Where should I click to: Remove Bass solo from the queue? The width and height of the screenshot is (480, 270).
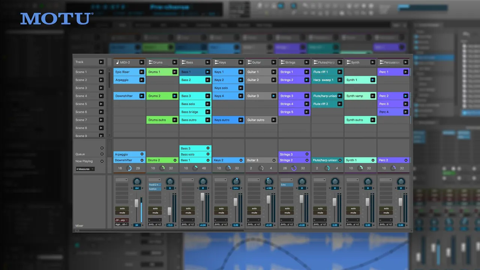tap(208, 154)
